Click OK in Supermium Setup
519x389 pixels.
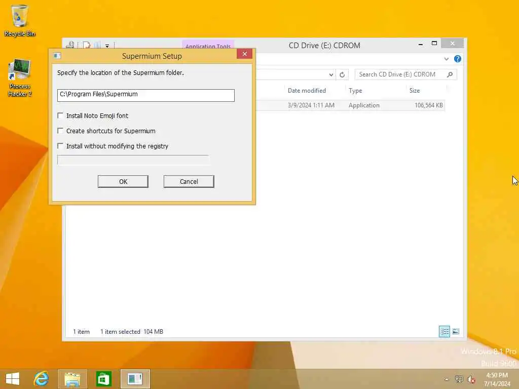[123, 182]
